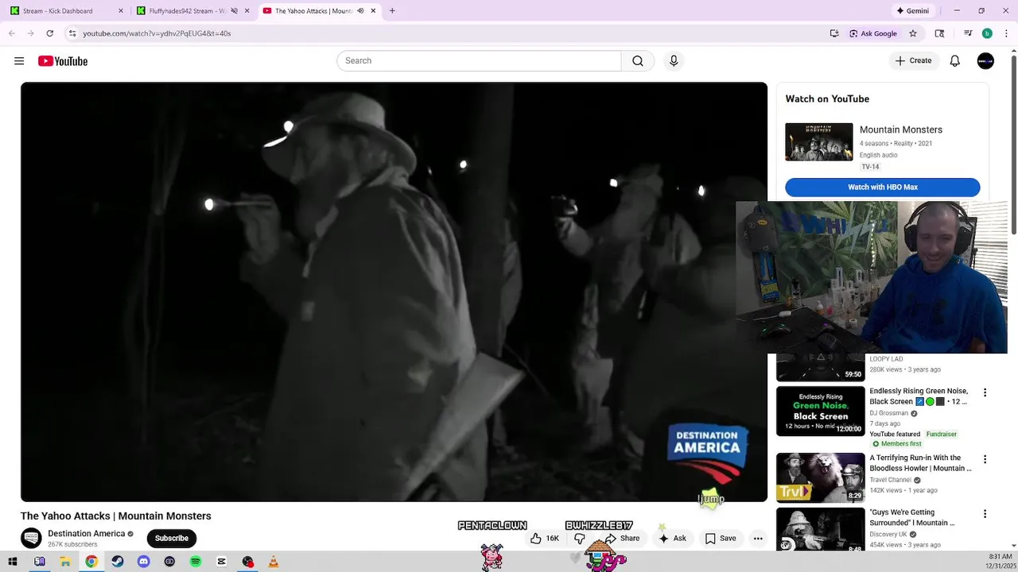Dislike the video with thumbs down
The image size is (1018, 572).
(580, 539)
